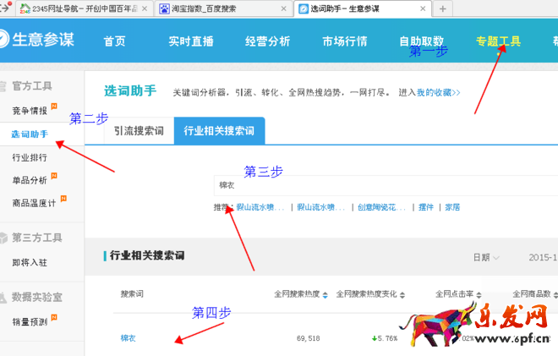558x356 pixels.
Task: Click the 生意参谋 logo icon
Action: pyautogui.click(x=3, y=38)
